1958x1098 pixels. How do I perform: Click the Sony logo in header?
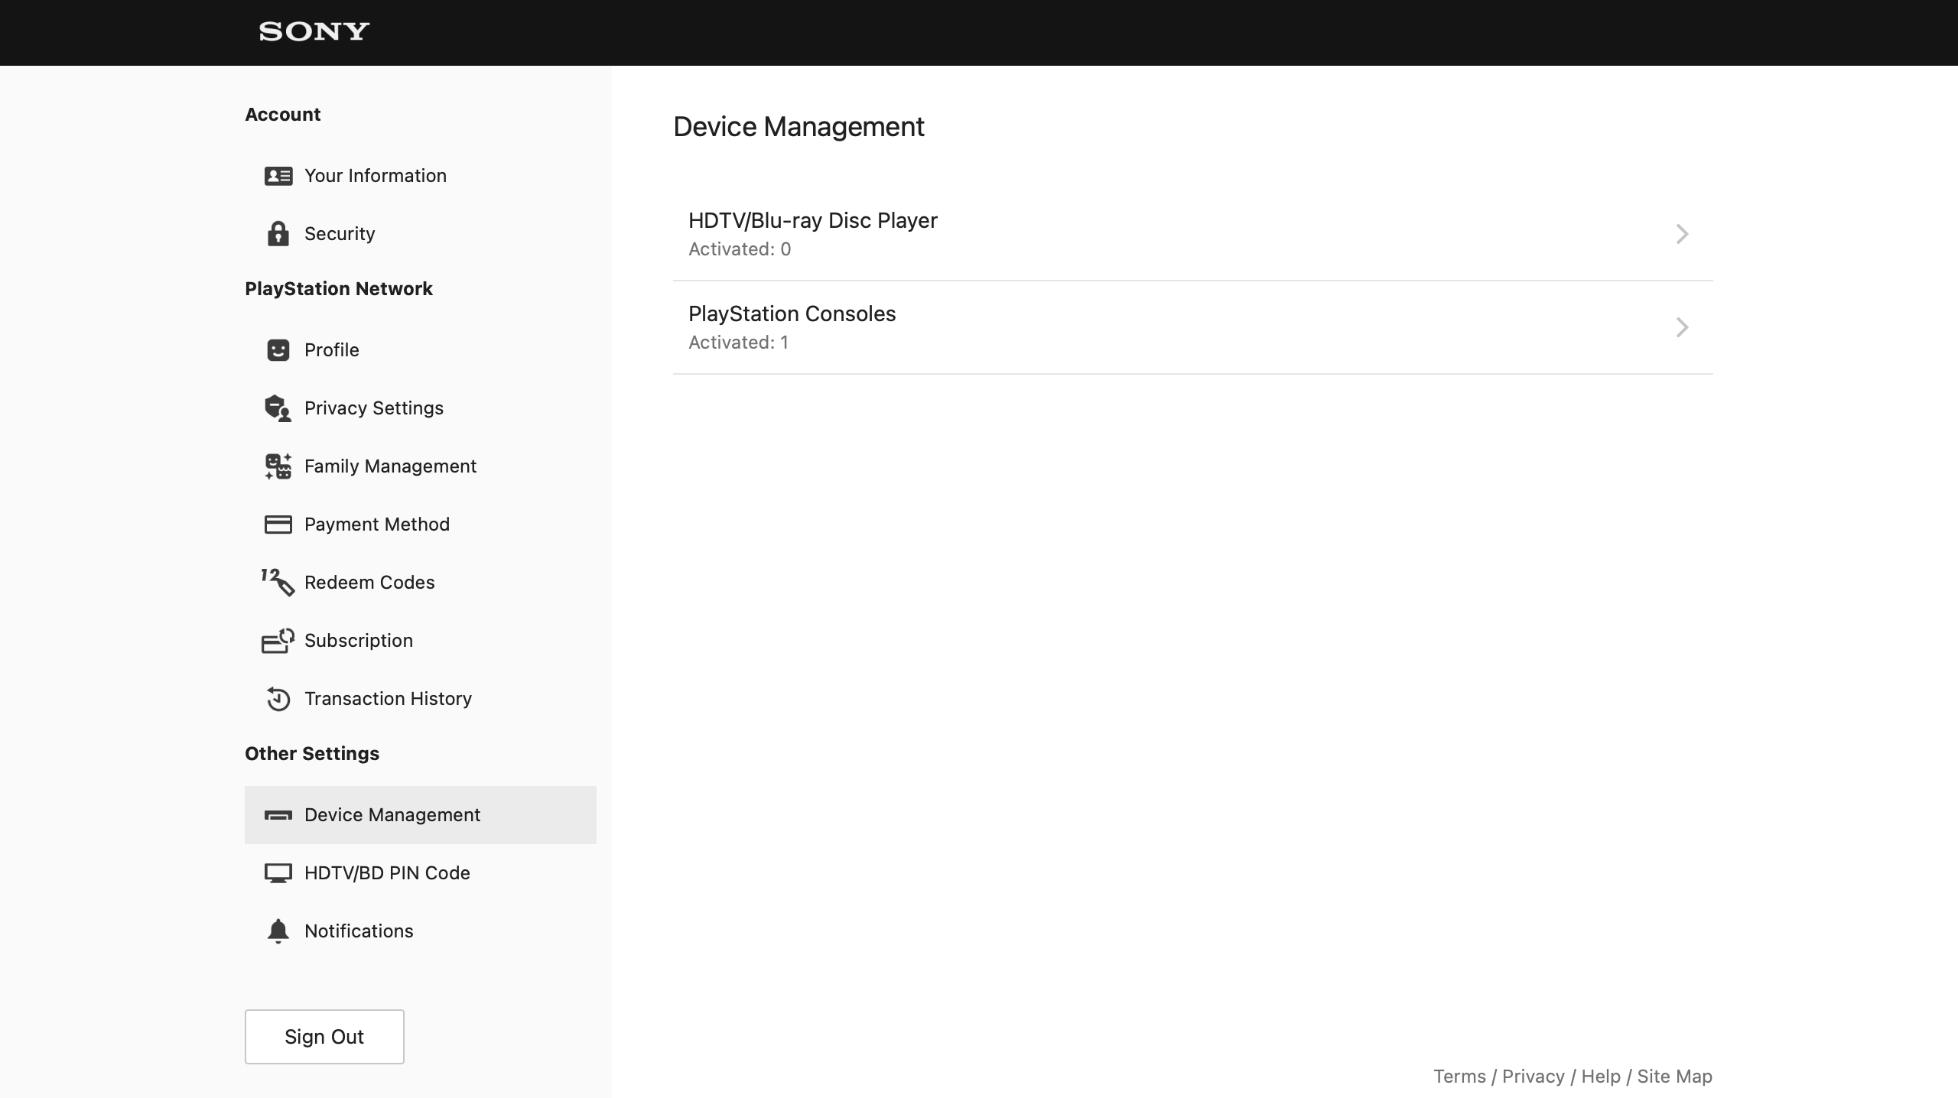point(314,31)
